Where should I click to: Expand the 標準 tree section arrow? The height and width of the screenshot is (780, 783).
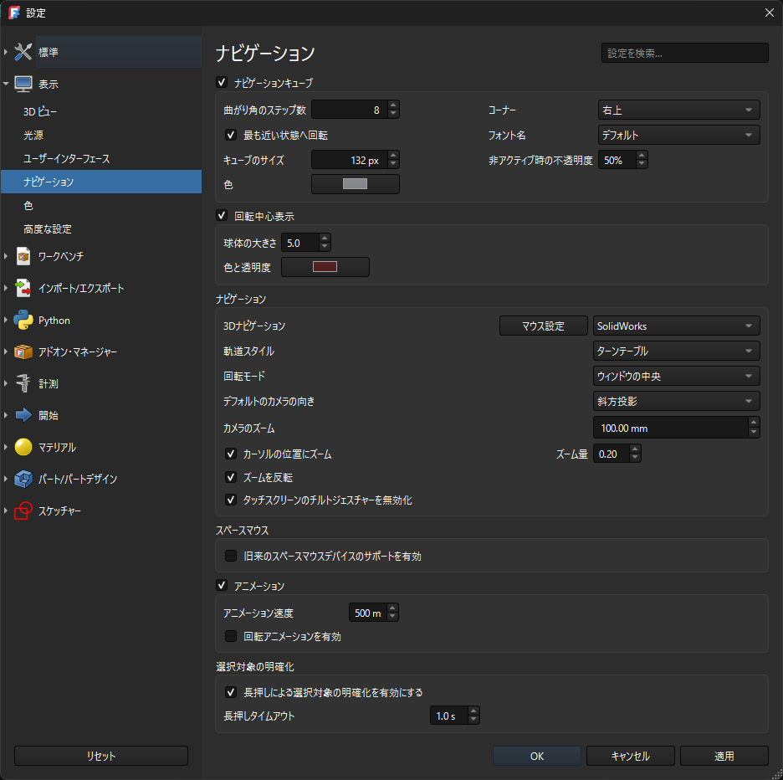6,52
